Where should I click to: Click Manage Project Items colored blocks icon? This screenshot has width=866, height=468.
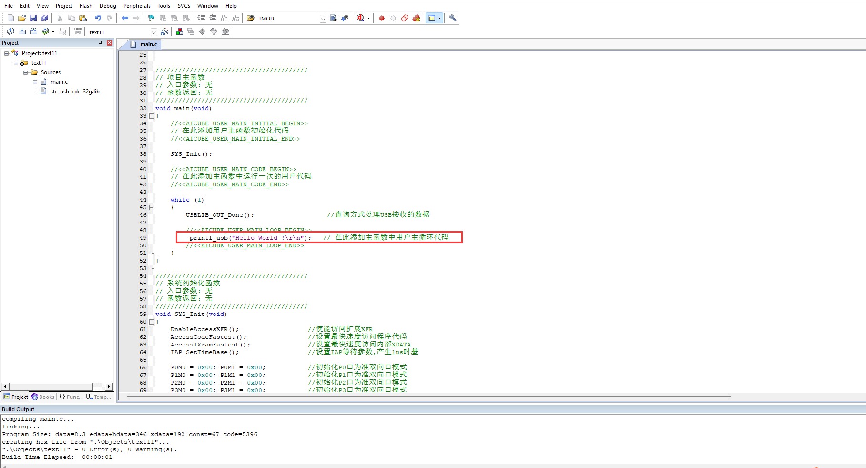tap(180, 31)
